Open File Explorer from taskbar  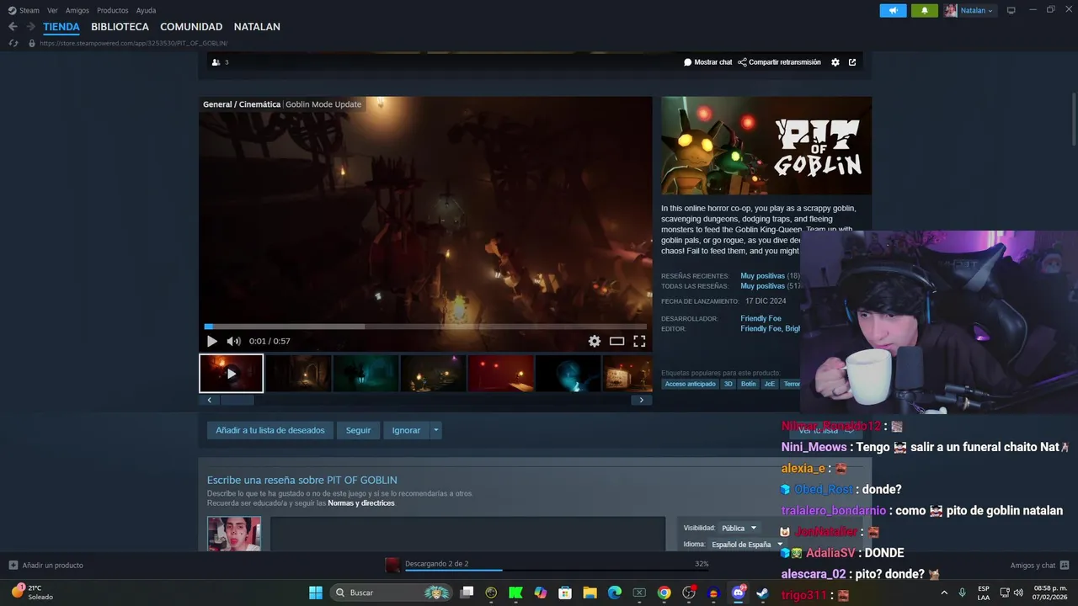tap(590, 593)
